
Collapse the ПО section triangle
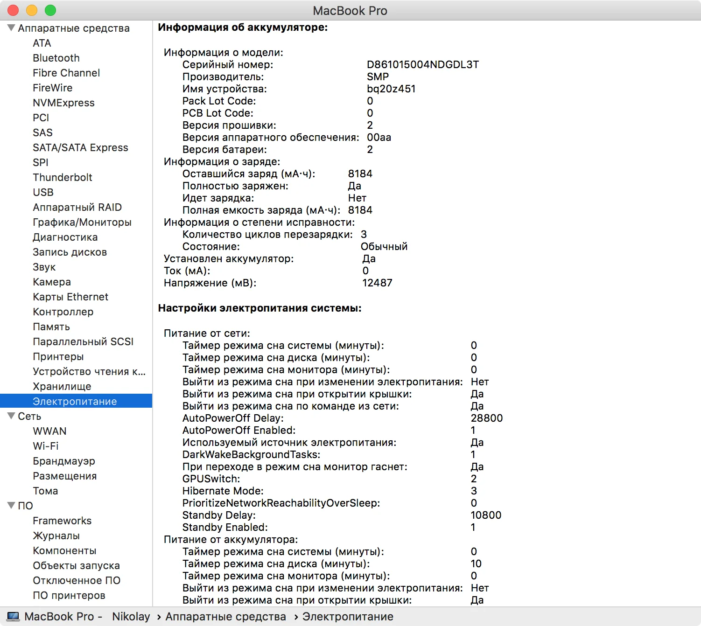[x=11, y=506]
